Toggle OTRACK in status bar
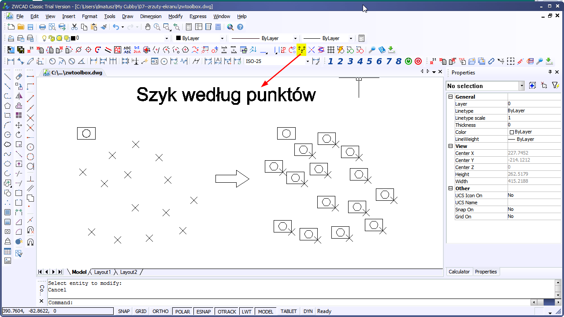 [x=227, y=311]
